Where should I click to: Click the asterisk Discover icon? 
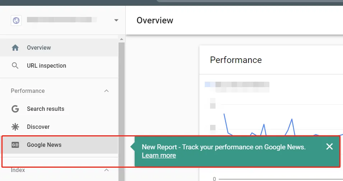[15, 127]
